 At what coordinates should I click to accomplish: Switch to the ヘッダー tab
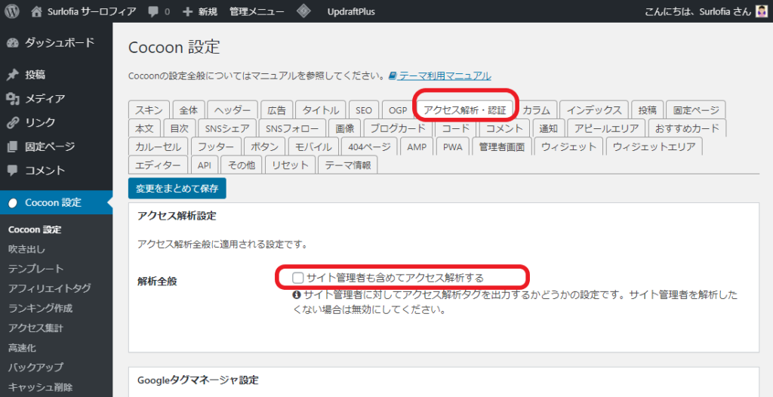[x=233, y=110]
